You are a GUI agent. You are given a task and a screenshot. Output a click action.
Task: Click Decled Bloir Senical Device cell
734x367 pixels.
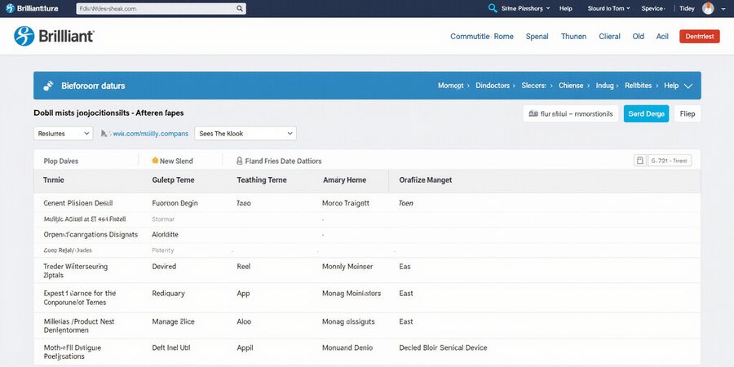click(443, 347)
